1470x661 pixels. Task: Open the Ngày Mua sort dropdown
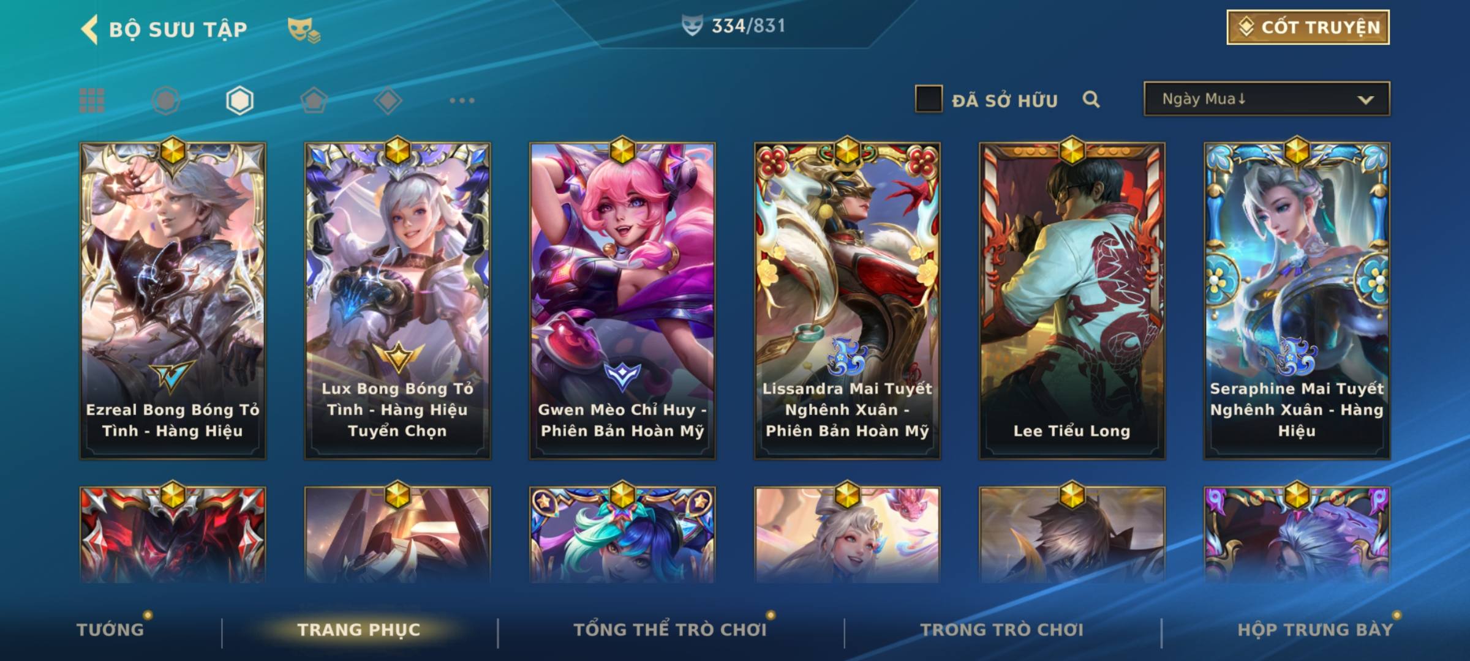click(x=1267, y=99)
